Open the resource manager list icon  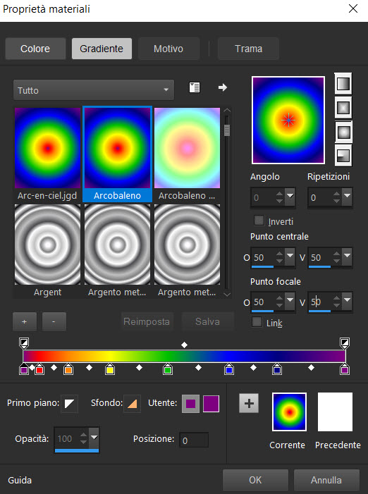tap(195, 87)
